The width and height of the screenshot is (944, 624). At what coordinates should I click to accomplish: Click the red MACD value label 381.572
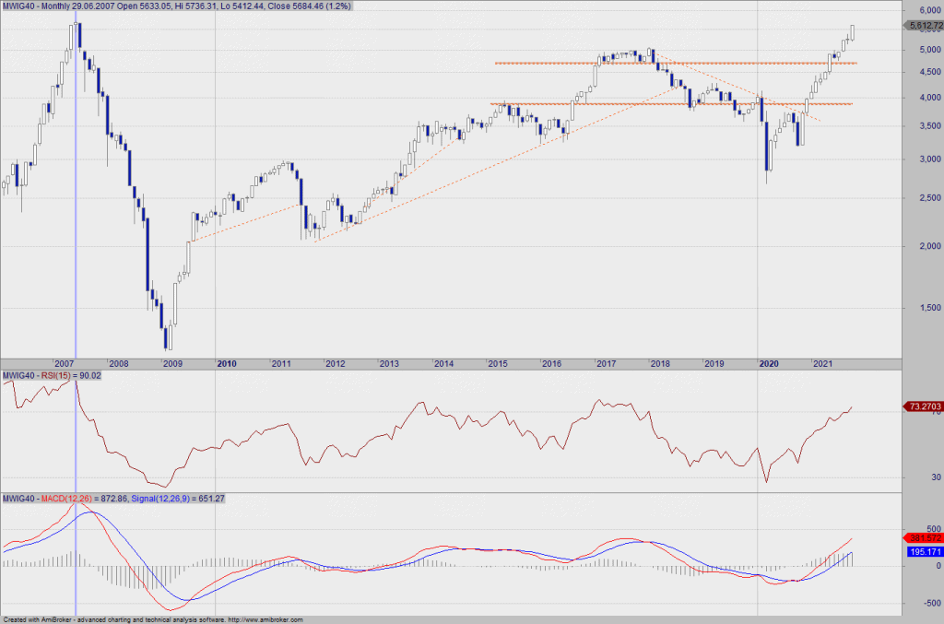[x=922, y=537]
